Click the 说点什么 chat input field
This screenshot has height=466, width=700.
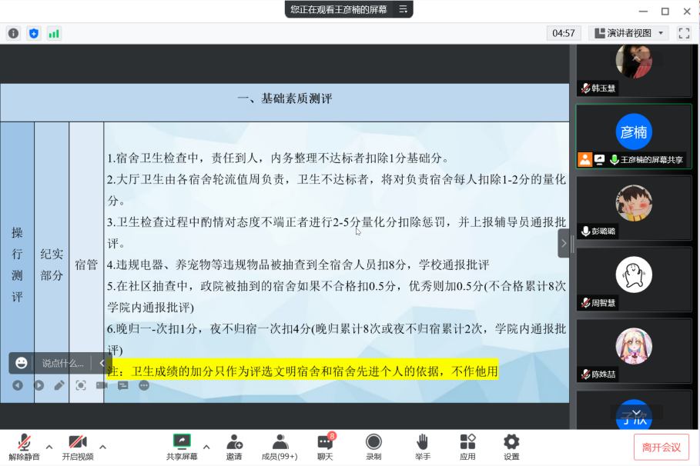click(x=63, y=363)
